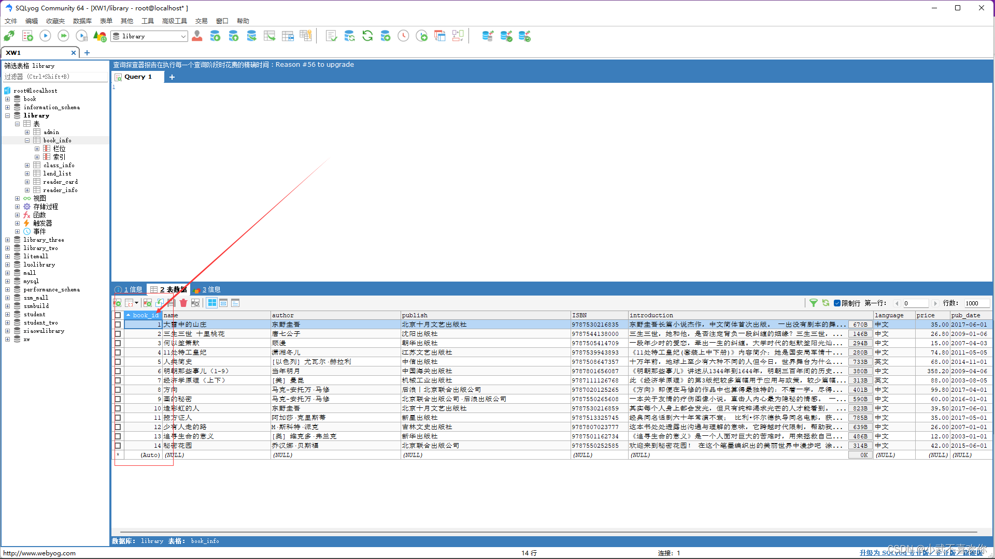Click the red trash delete row icon
This screenshot has height=559, width=995.
point(183,303)
